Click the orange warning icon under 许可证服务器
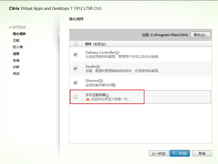218x164 pixels. click(88, 99)
